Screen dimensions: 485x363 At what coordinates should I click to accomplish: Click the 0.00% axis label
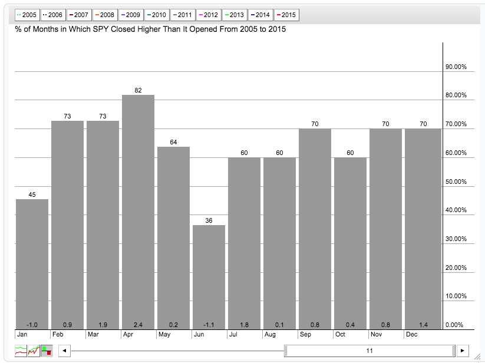(x=454, y=325)
